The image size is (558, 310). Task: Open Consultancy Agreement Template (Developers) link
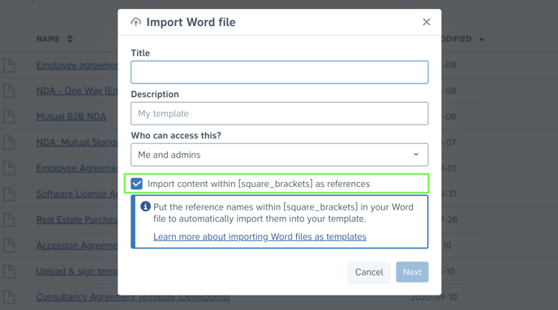[x=133, y=297]
